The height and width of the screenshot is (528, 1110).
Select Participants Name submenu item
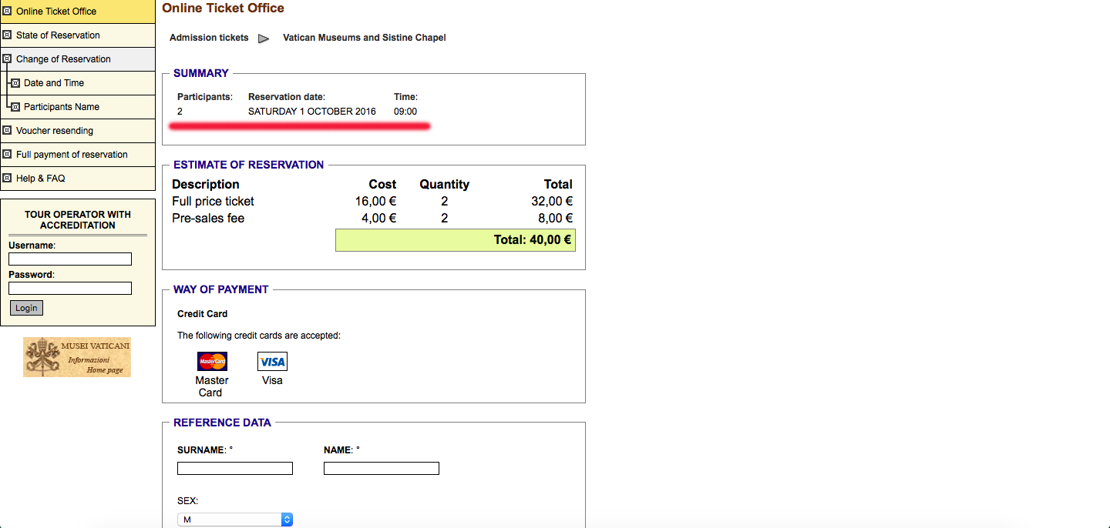62,107
